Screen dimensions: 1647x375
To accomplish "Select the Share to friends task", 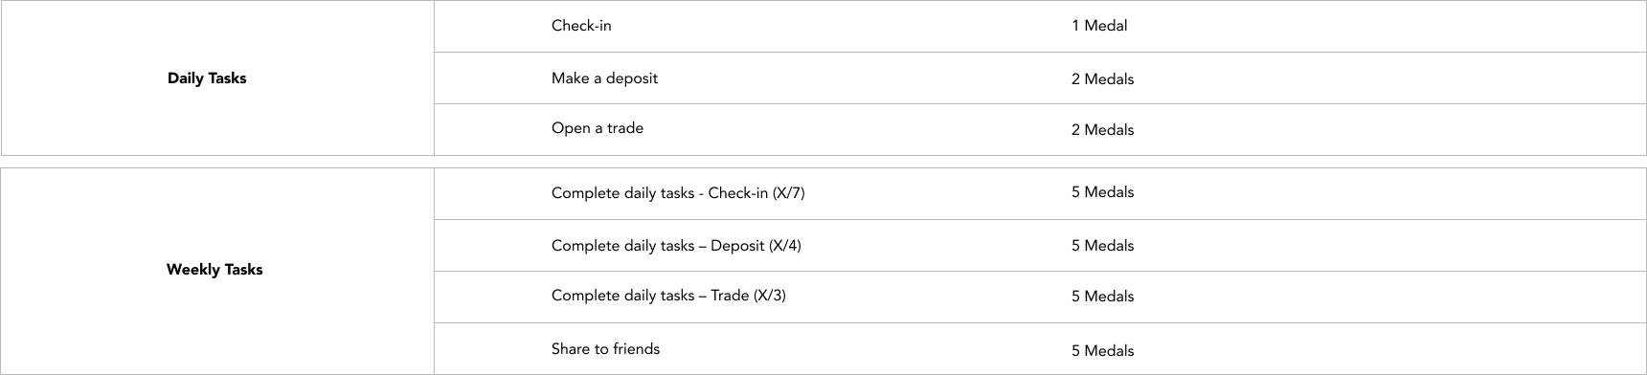I will (605, 349).
